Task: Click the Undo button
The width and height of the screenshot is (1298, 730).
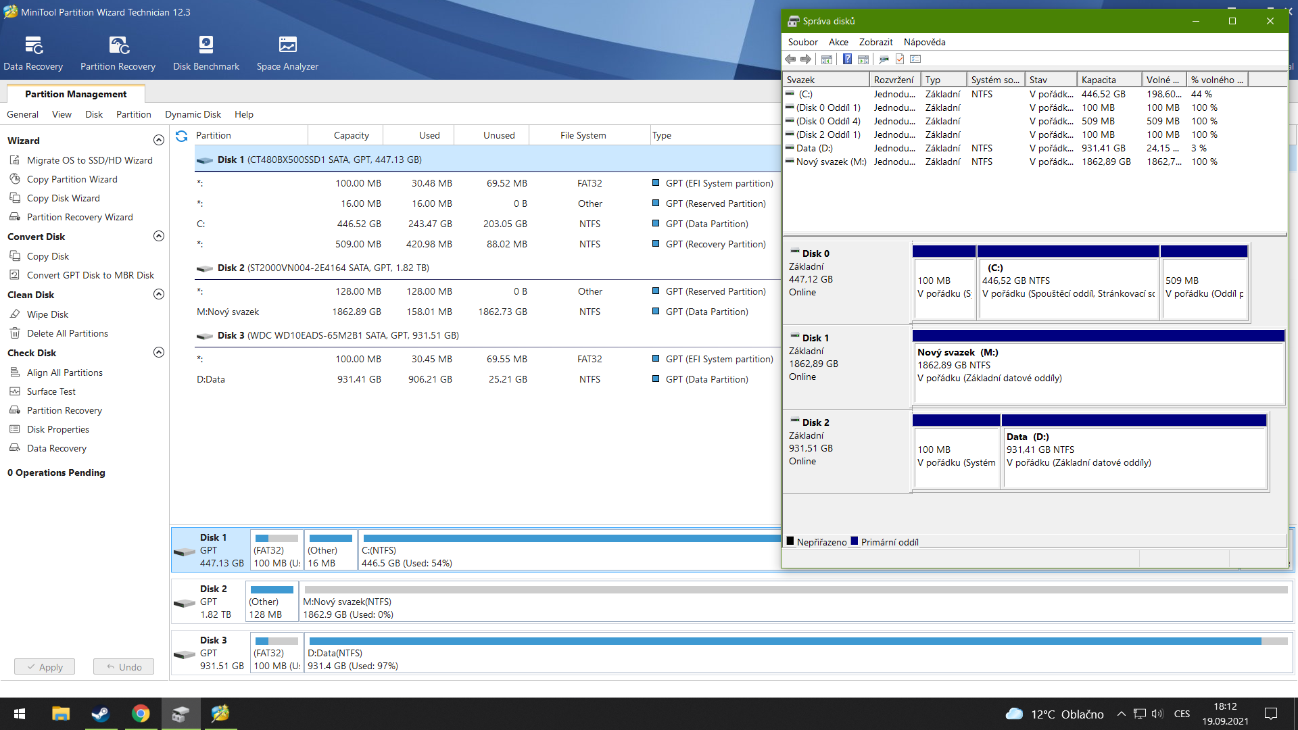Action: (x=124, y=667)
